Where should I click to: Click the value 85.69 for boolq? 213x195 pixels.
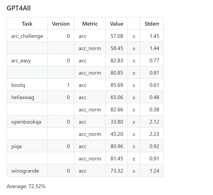point(117,85)
